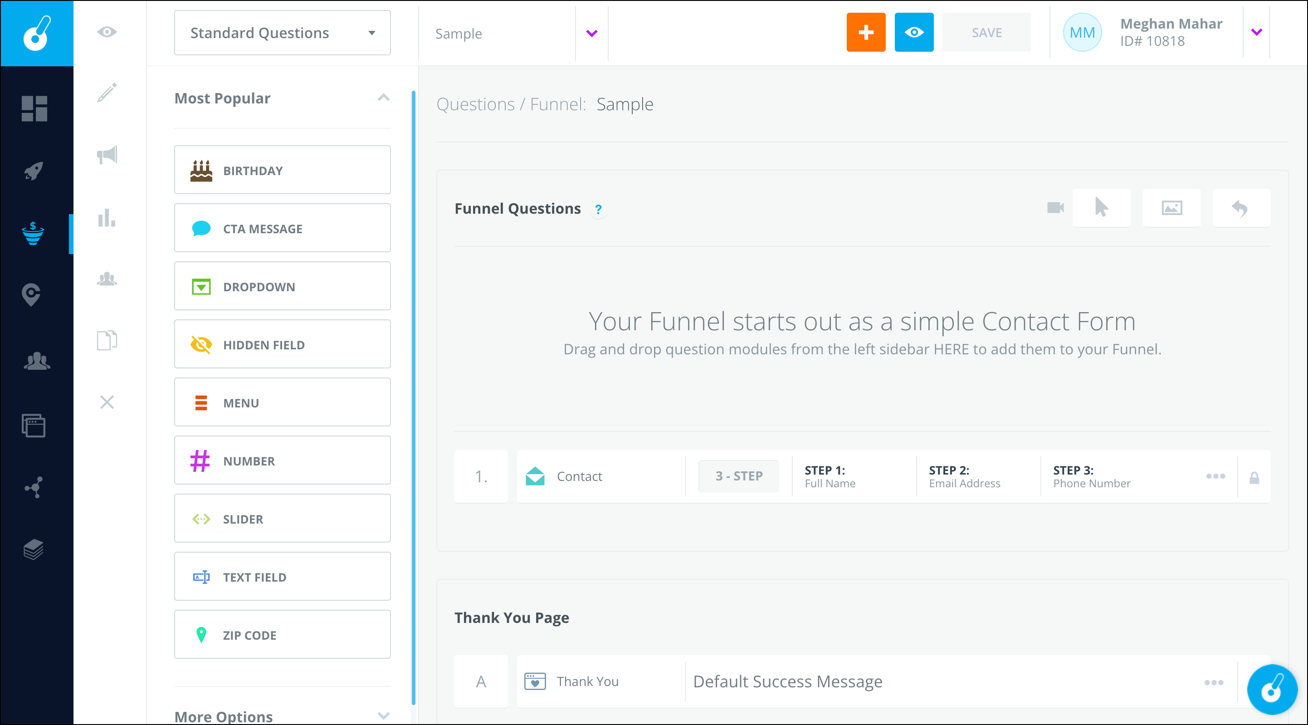Select the TEXT FIELD question module
The height and width of the screenshot is (725, 1308).
tap(282, 577)
